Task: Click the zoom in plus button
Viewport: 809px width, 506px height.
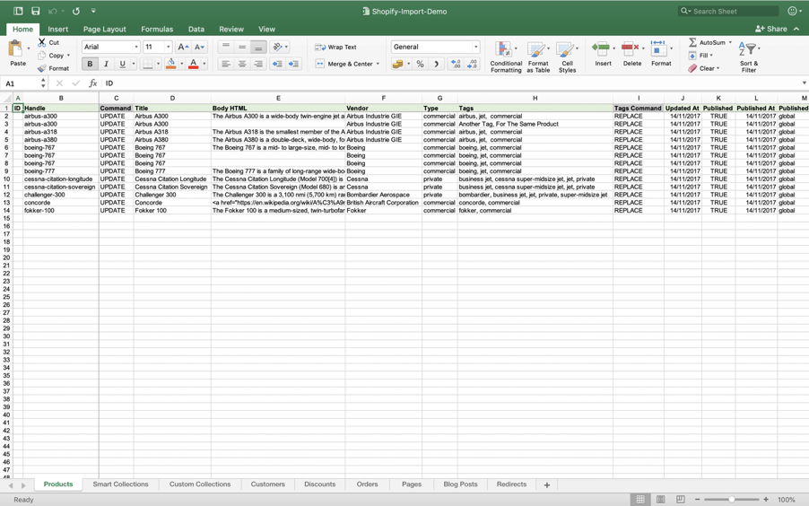Action: [766, 500]
